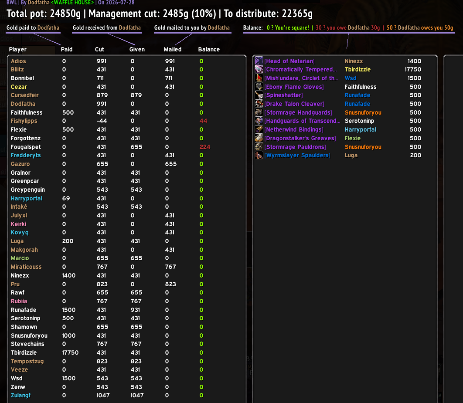Open the [Head of Nefarian] item link
The image size is (463, 403).
289,61
